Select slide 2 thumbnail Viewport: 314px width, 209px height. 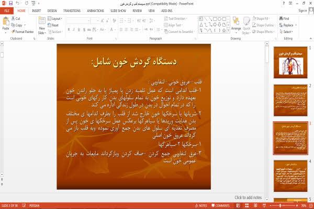tap(290, 100)
